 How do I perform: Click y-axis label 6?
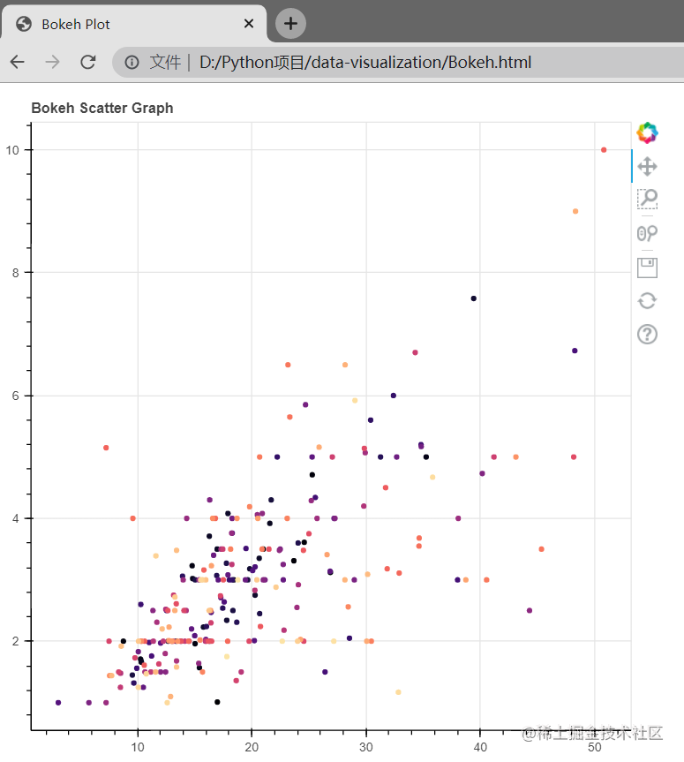coord(16,396)
